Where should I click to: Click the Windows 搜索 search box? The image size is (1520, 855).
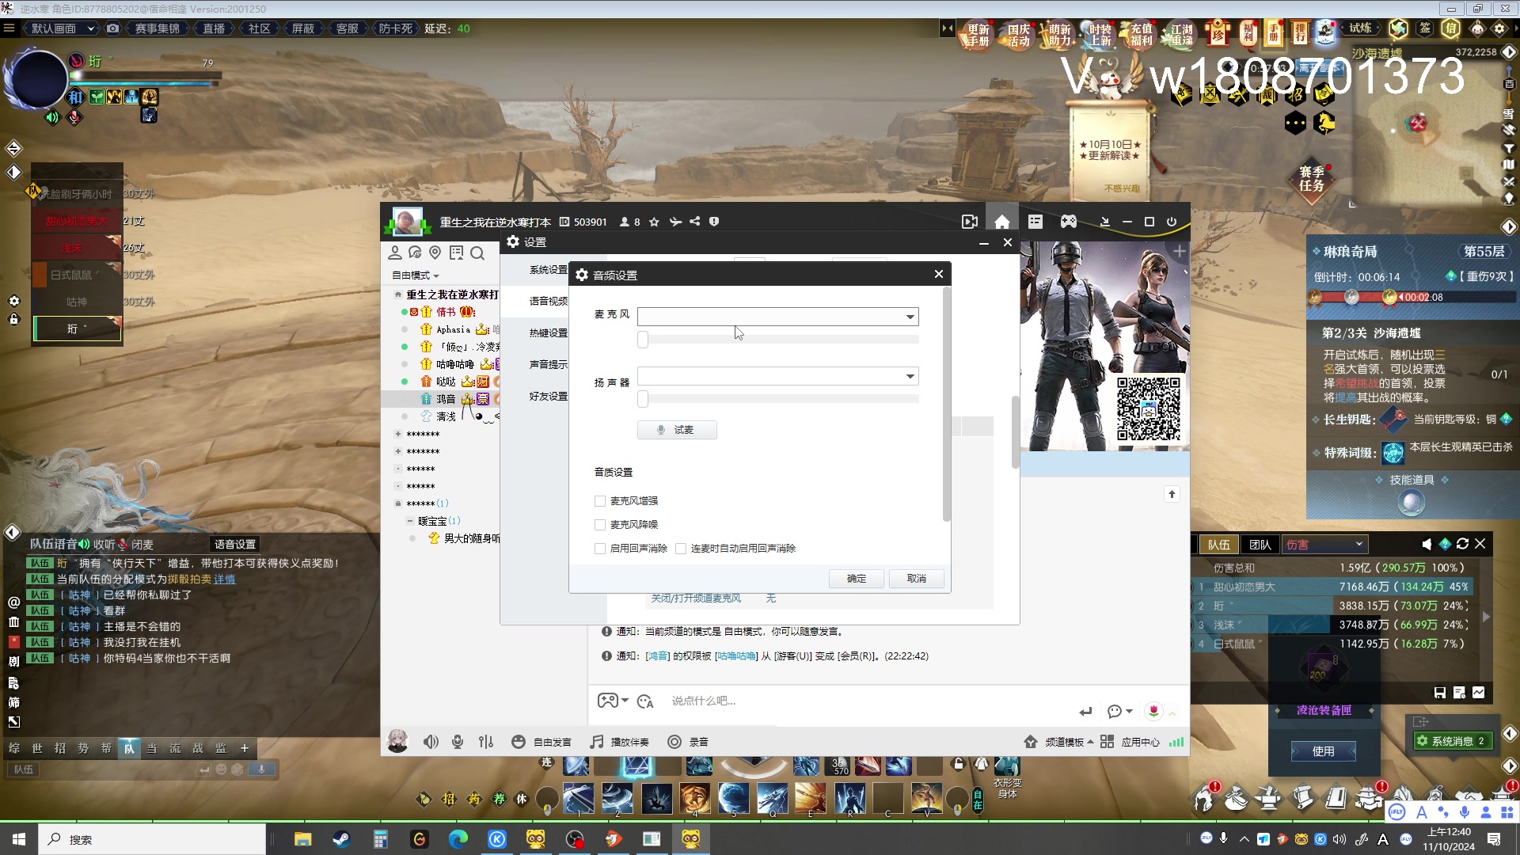tap(152, 839)
